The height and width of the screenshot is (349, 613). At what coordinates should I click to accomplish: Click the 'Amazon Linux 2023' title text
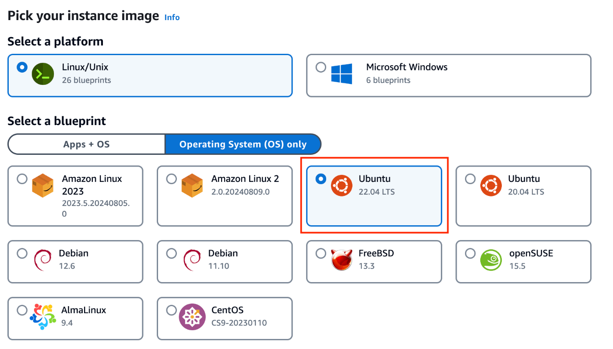coord(92,185)
